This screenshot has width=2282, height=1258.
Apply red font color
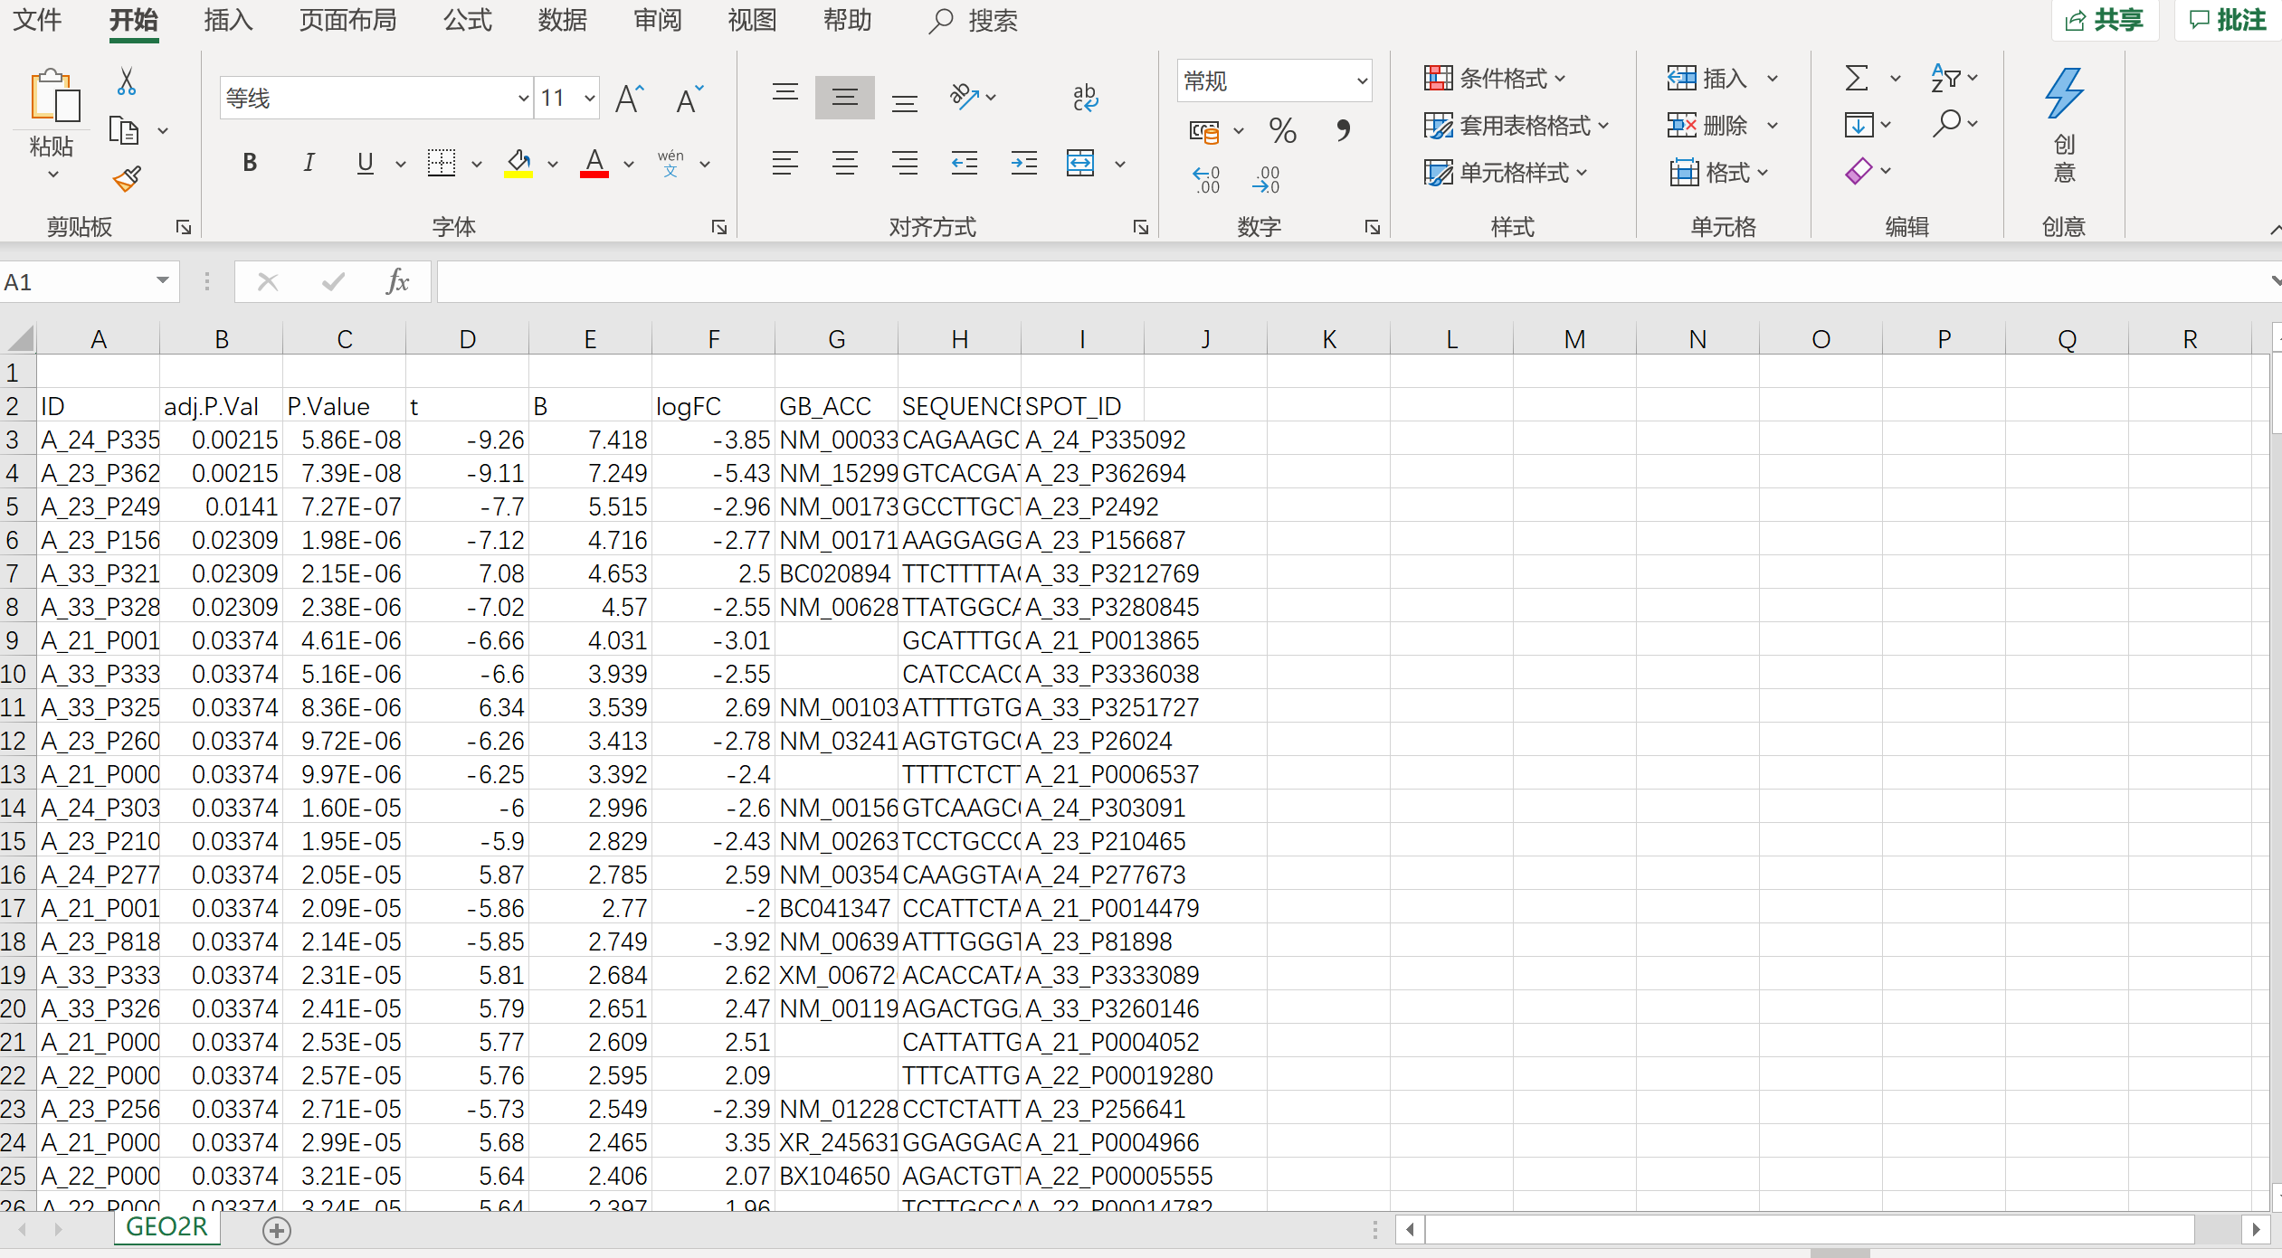pos(594,163)
